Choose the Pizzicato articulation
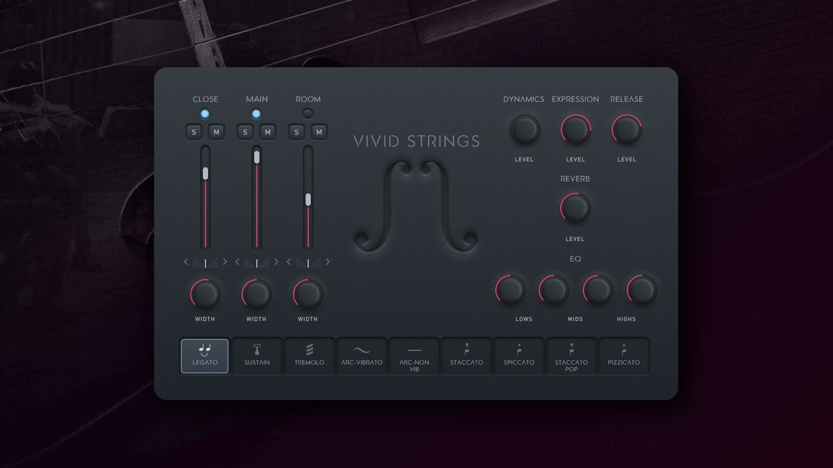The image size is (833, 468). 624,356
